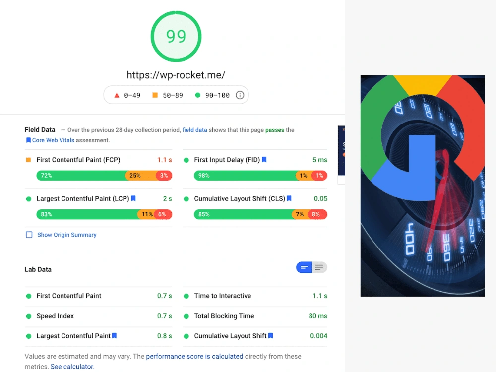The width and height of the screenshot is (496, 372).
Task: Click bookmark icon next to Lab Data Largest Contentful Paint
Action: point(114,336)
